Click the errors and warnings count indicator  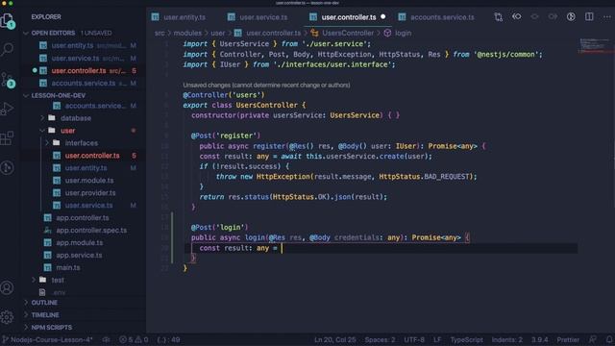(x=134, y=339)
